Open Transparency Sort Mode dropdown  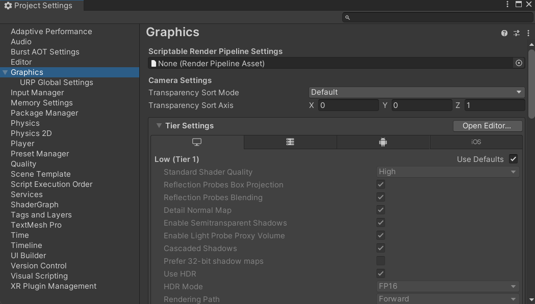[416, 92]
